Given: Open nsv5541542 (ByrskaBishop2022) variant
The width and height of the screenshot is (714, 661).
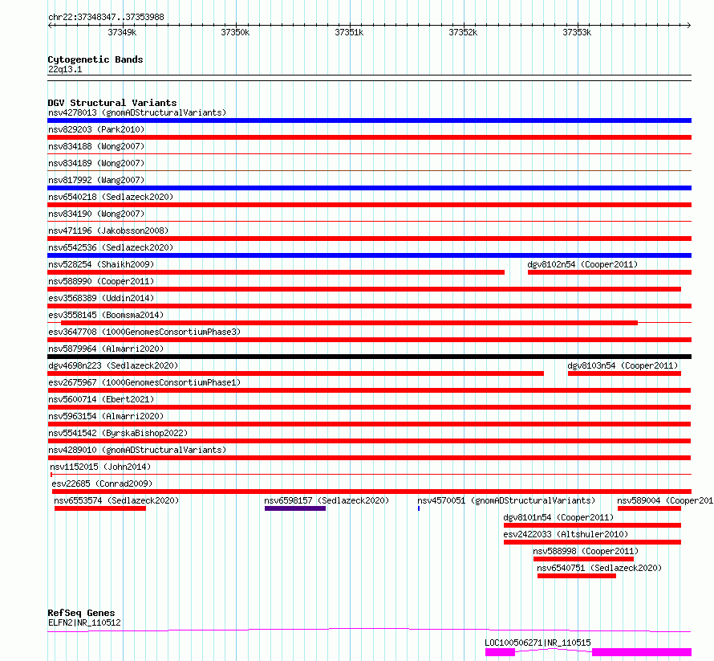Looking at the screenshot, I should [x=118, y=433].
